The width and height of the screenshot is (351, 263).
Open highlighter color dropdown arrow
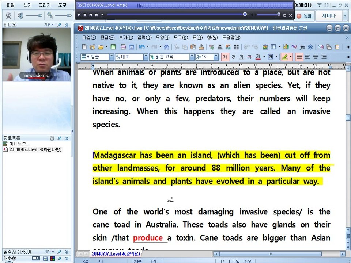tap(291, 57)
